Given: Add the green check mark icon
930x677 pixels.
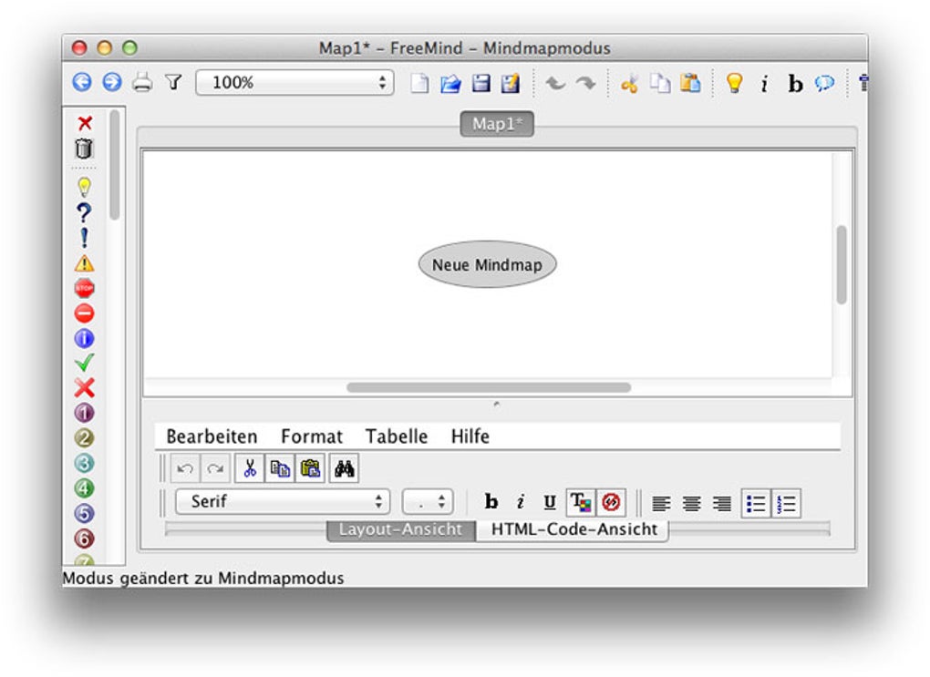Looking at the screenshot, I should point(84,363).
